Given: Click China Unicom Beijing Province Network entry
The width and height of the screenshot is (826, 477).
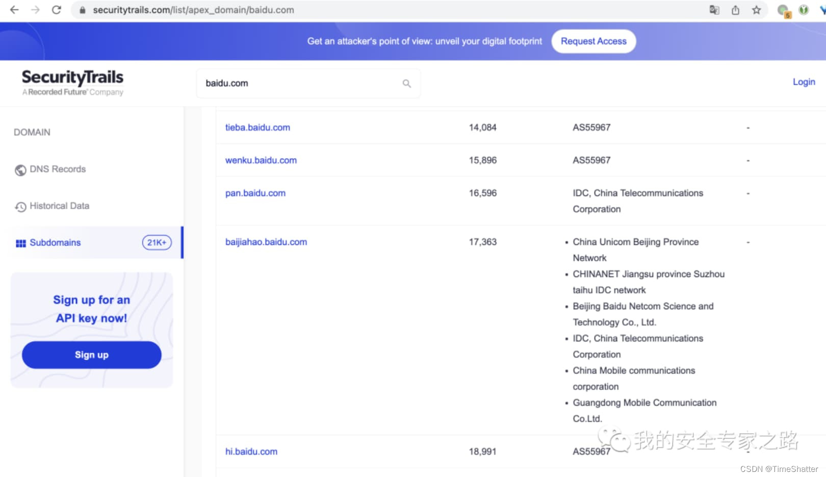Looking at the screenshot, I should point(636,250).
